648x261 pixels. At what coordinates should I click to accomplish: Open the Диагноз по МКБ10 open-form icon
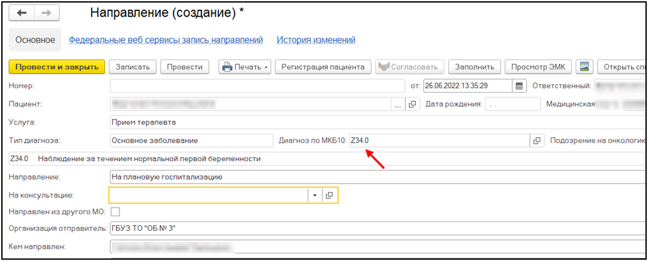[x=537, y=140]
